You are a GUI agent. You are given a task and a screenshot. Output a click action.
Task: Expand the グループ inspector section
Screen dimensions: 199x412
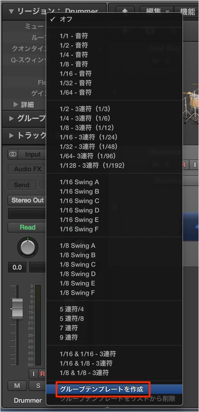[11, 119]
